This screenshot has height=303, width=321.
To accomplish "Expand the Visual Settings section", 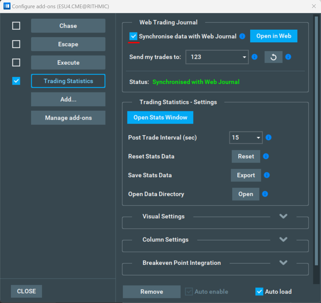I will tap(283, 216).
